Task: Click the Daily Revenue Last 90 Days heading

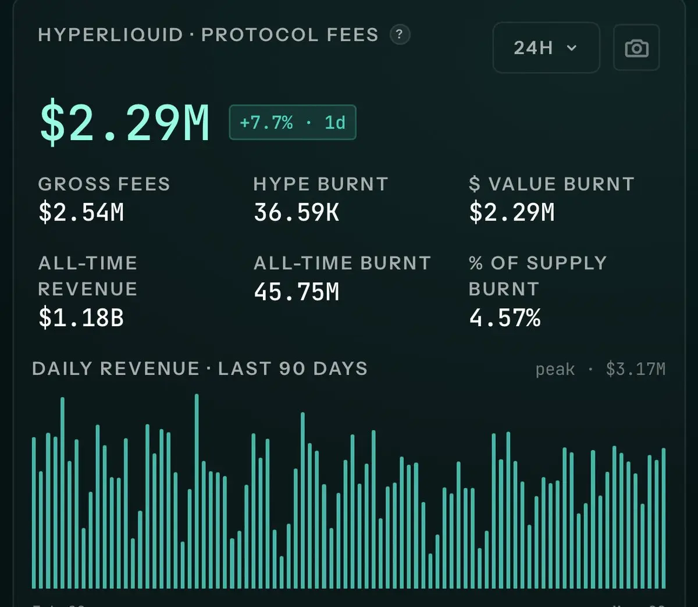Action: tap(200, 369)
